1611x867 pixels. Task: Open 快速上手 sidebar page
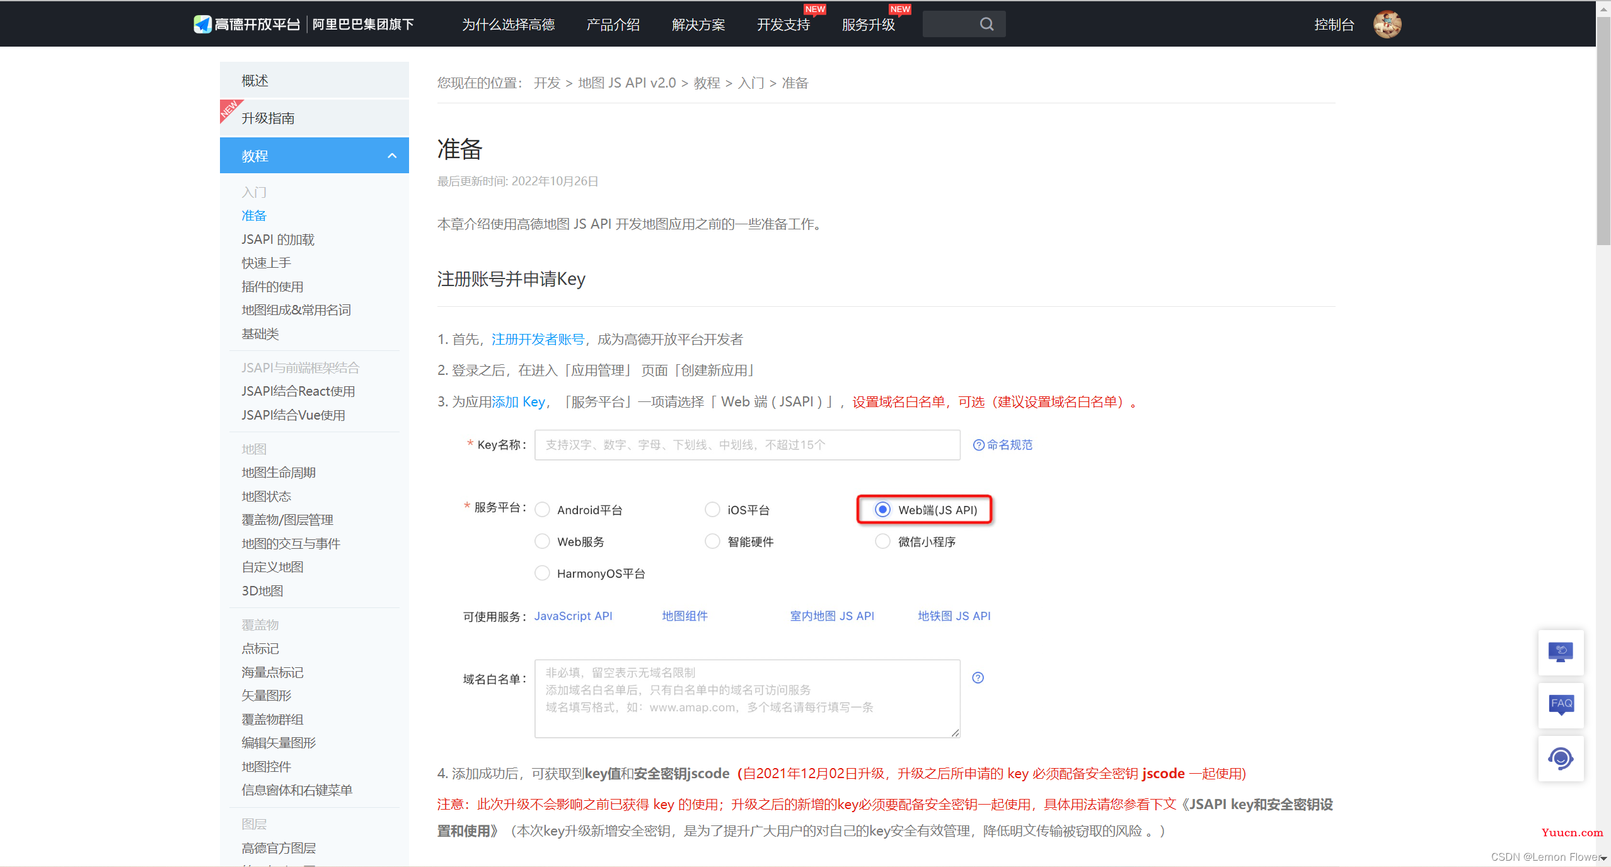pos(266,263)
